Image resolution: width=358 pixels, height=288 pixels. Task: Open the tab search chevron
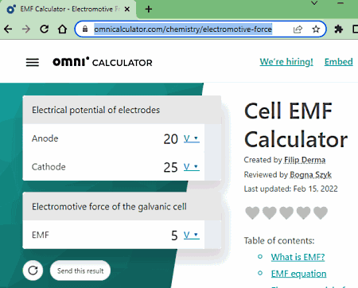314,3
